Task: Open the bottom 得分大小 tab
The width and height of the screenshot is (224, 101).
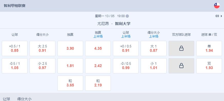Action: coord(24,99)
